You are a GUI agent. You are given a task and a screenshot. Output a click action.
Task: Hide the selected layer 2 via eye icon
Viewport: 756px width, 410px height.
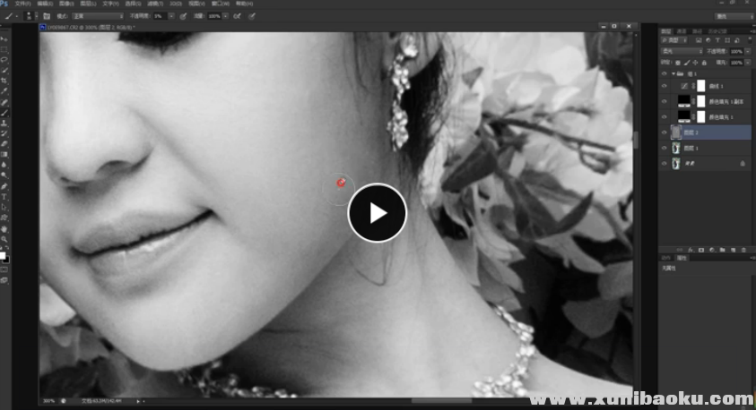click(664, 132)
